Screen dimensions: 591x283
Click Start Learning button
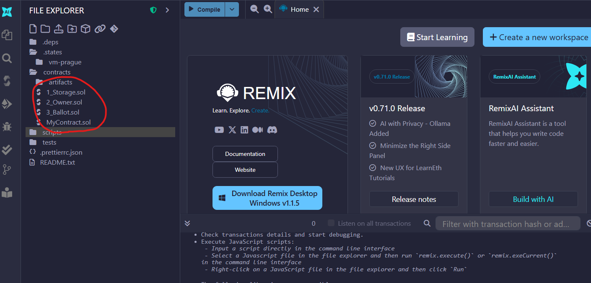pyautogui.click(x=437, y=37)
